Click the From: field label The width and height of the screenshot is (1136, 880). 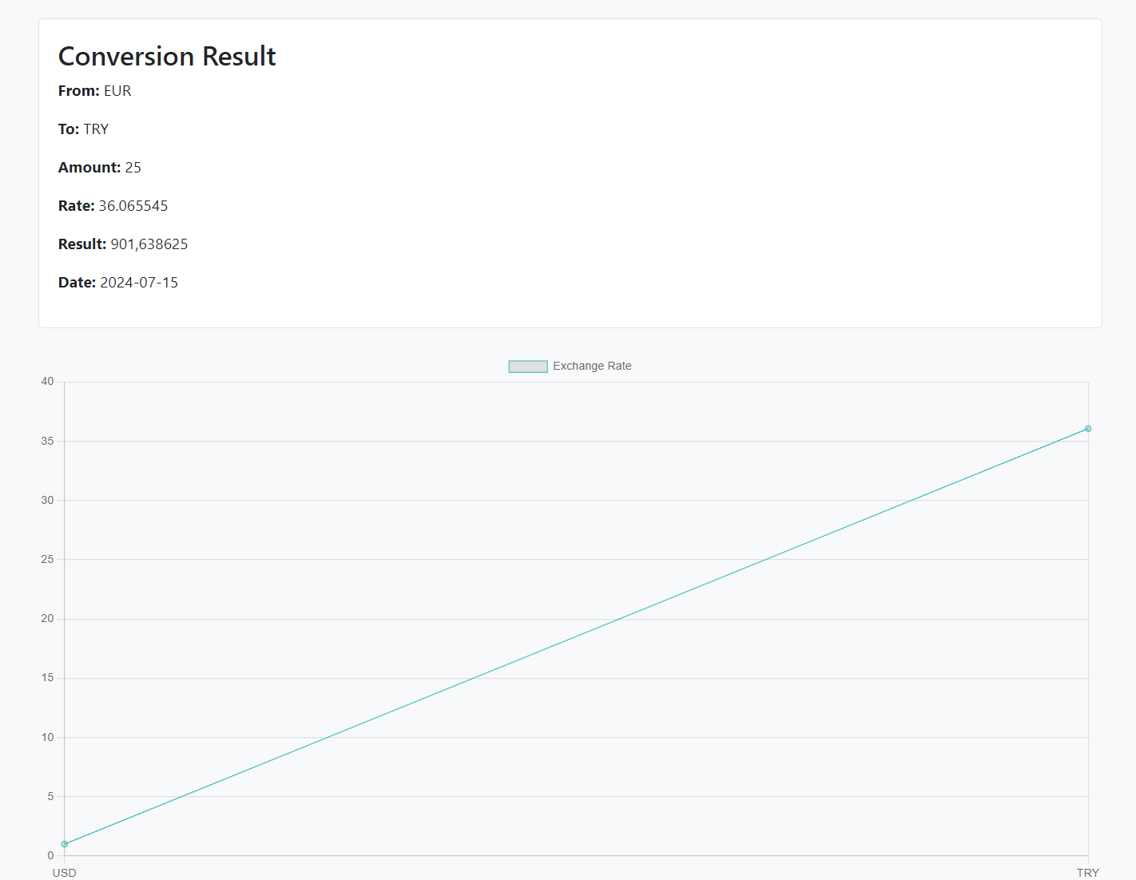(x=77, y=90)
